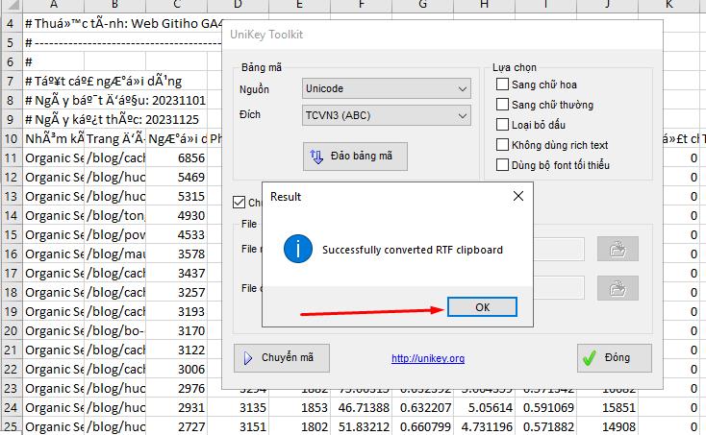This screenshot has height=435, width=706.
Task: Select Excel row header 25
Action: pos(11,426)
